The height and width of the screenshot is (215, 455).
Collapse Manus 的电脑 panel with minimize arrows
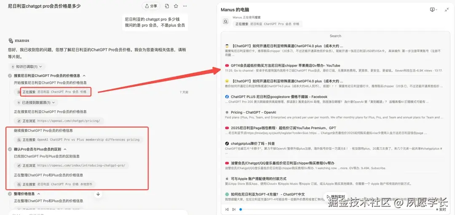[x=447, y=10]
